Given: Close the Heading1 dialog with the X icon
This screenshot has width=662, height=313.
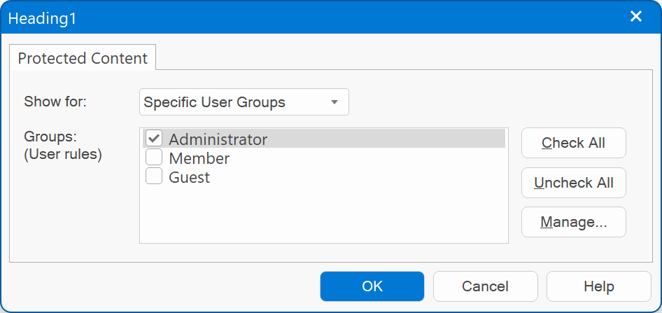Looking at the screenshot, I should 635,17.
